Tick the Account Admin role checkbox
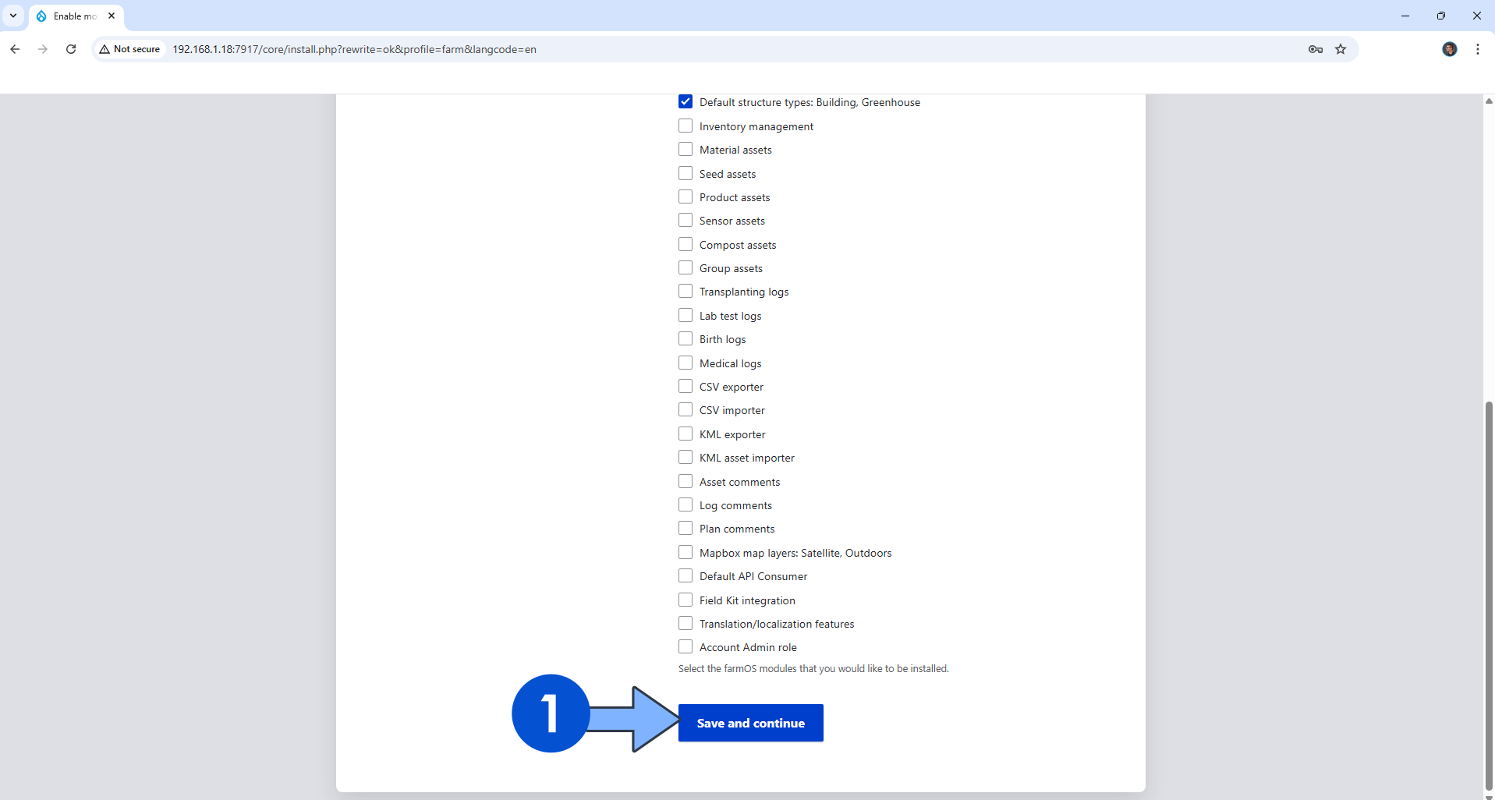 point(686,647)
